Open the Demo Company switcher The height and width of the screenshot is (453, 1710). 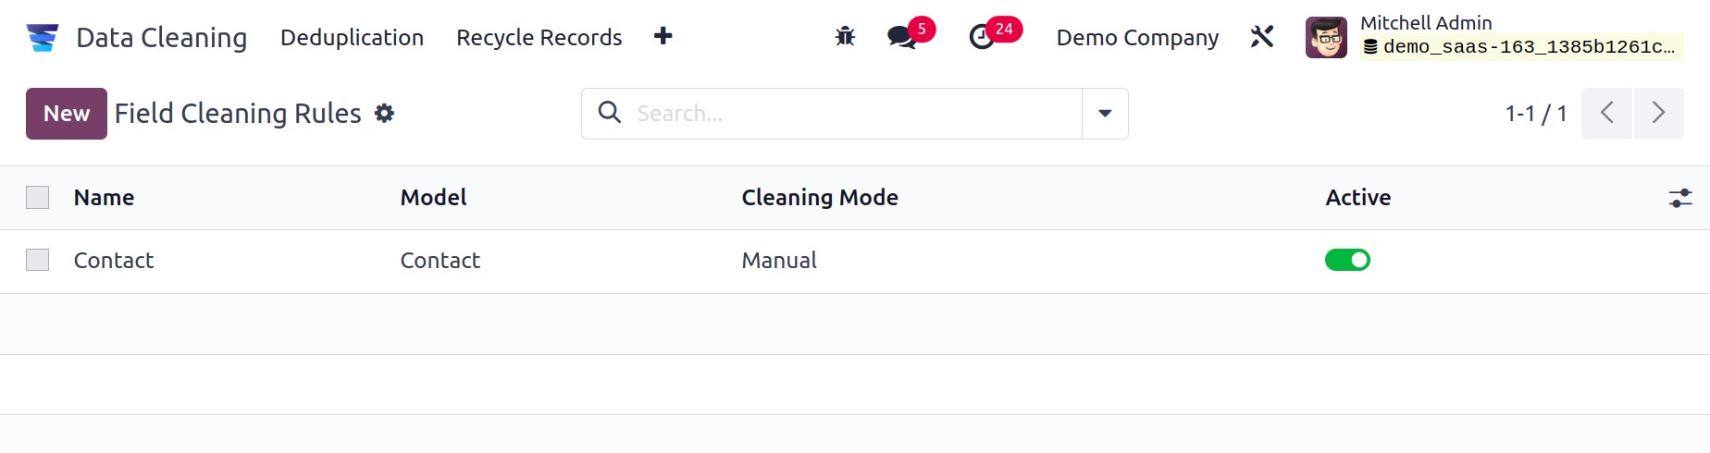[1137, 37]
